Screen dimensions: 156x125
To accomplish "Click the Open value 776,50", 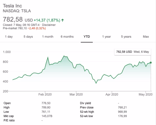I will pyautogui.click(x=46, y=103).
